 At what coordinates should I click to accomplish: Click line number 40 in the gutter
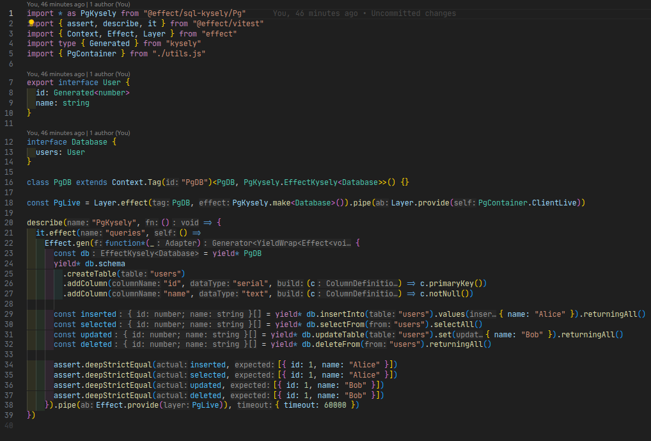[9, 426]
